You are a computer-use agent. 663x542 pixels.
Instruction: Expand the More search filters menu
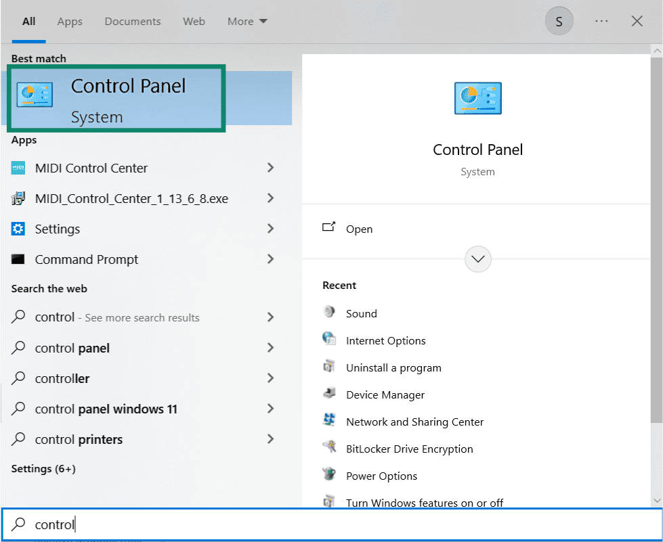(x=247, y=21)
